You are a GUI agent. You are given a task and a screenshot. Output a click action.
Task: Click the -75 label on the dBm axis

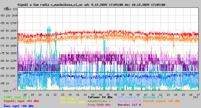3,53
